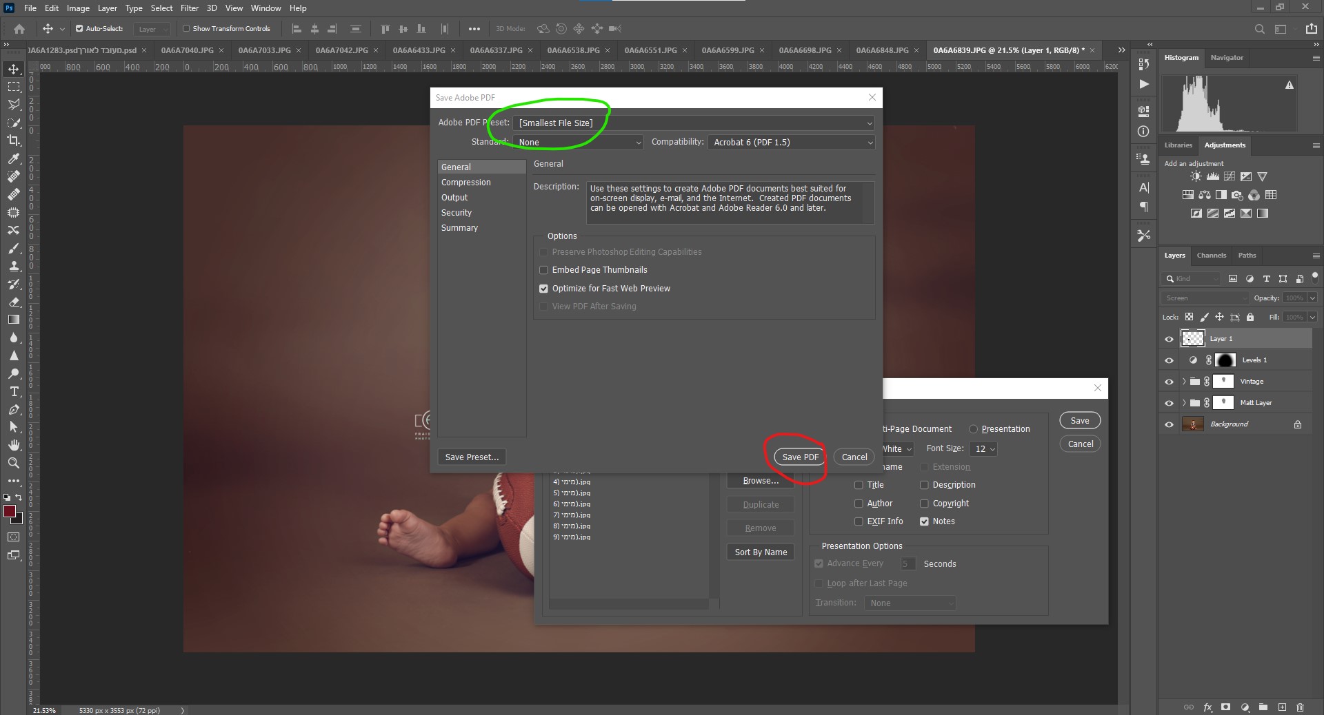Screen dimensions: 1324x715
Task: Check the Author checkbox
Action: 859,504
